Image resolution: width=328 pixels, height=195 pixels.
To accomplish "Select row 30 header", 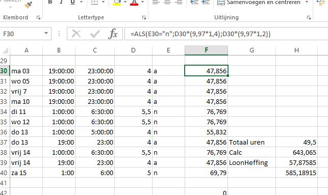I will 4,71.
